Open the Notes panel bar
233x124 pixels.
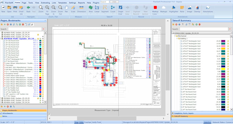(x=23, y=116)
